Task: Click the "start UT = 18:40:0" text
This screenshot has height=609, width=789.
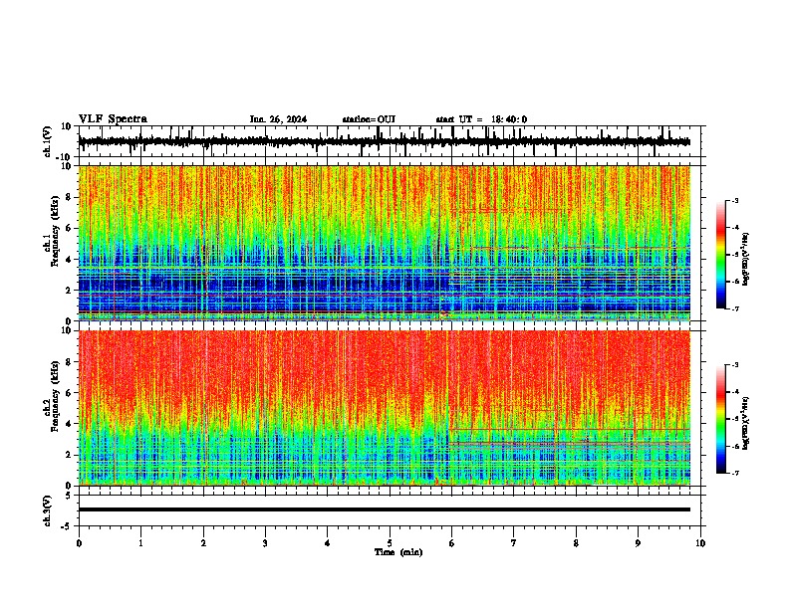Action: (x=481, y=119)
